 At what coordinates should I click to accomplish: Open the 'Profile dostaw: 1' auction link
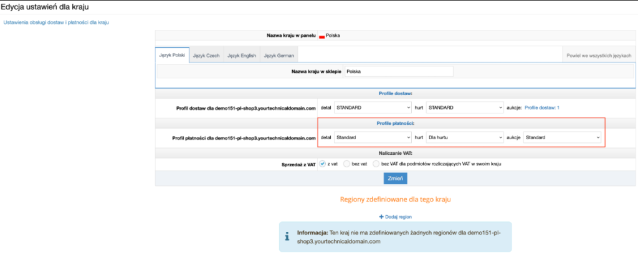[541, 108]
